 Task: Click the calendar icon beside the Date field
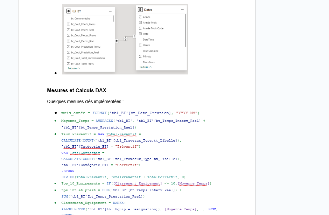pos(140,34)
